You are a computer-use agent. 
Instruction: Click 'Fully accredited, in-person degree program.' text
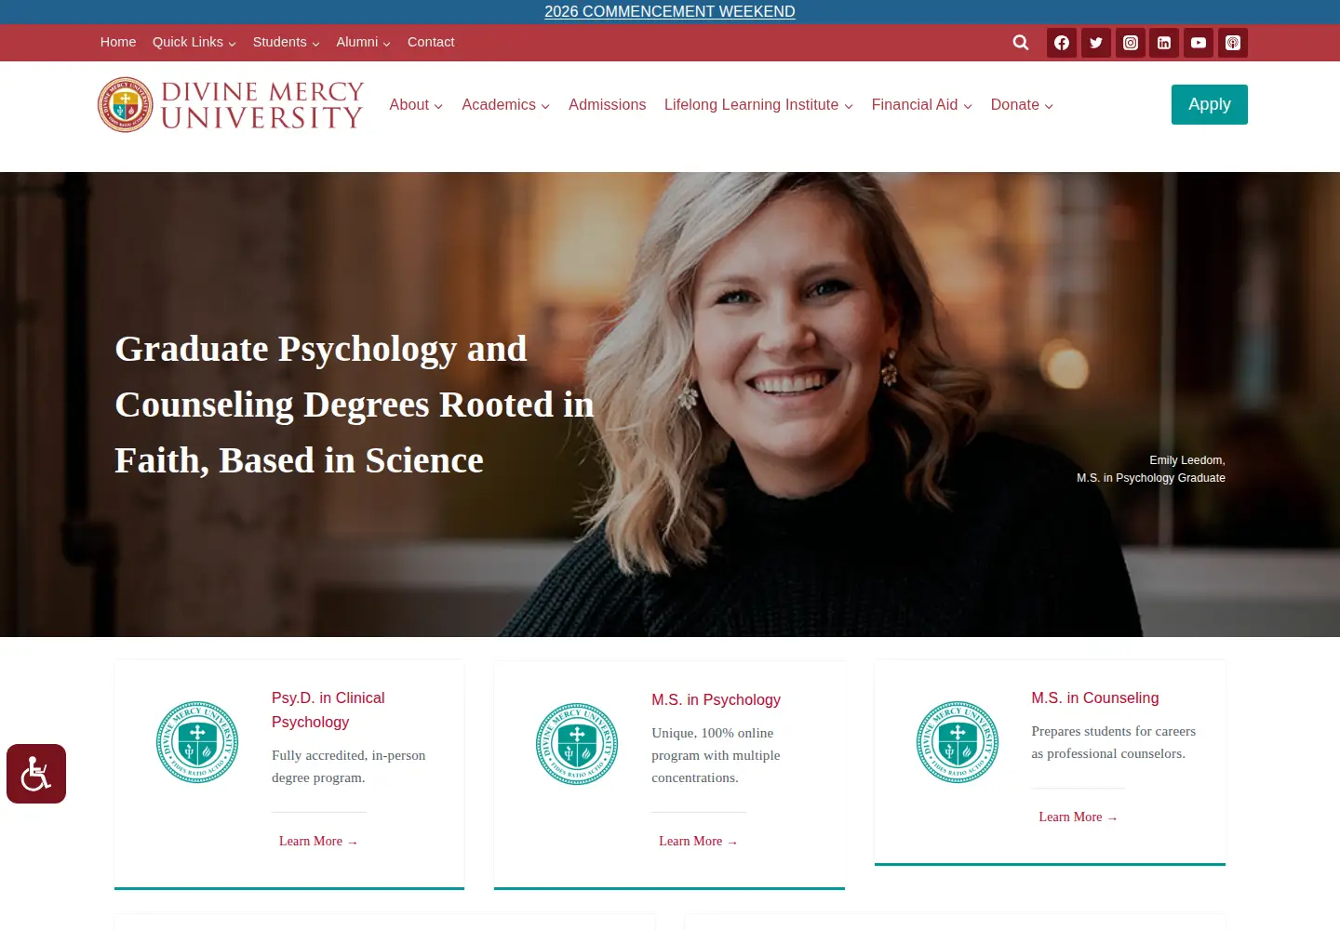(x=349, y=766)
